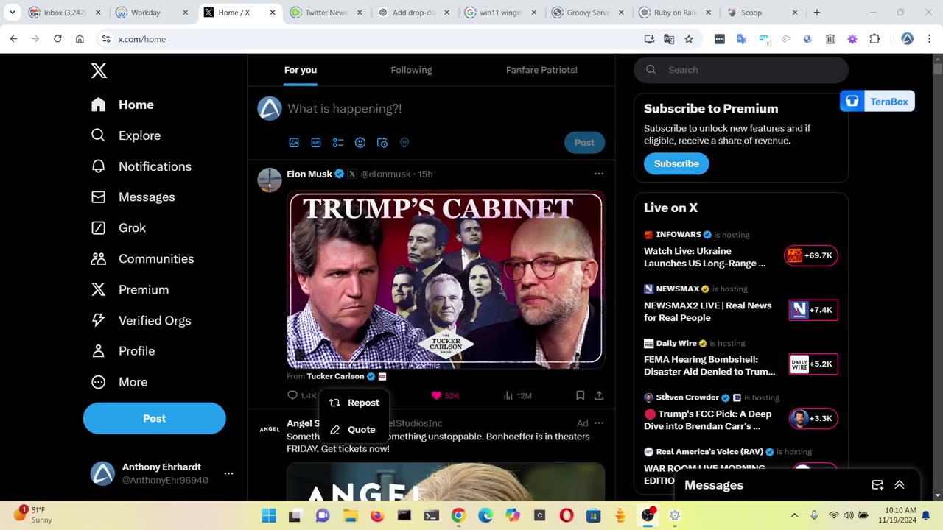
Task: Open a new browser tab
Action: (x=816, y=13)
